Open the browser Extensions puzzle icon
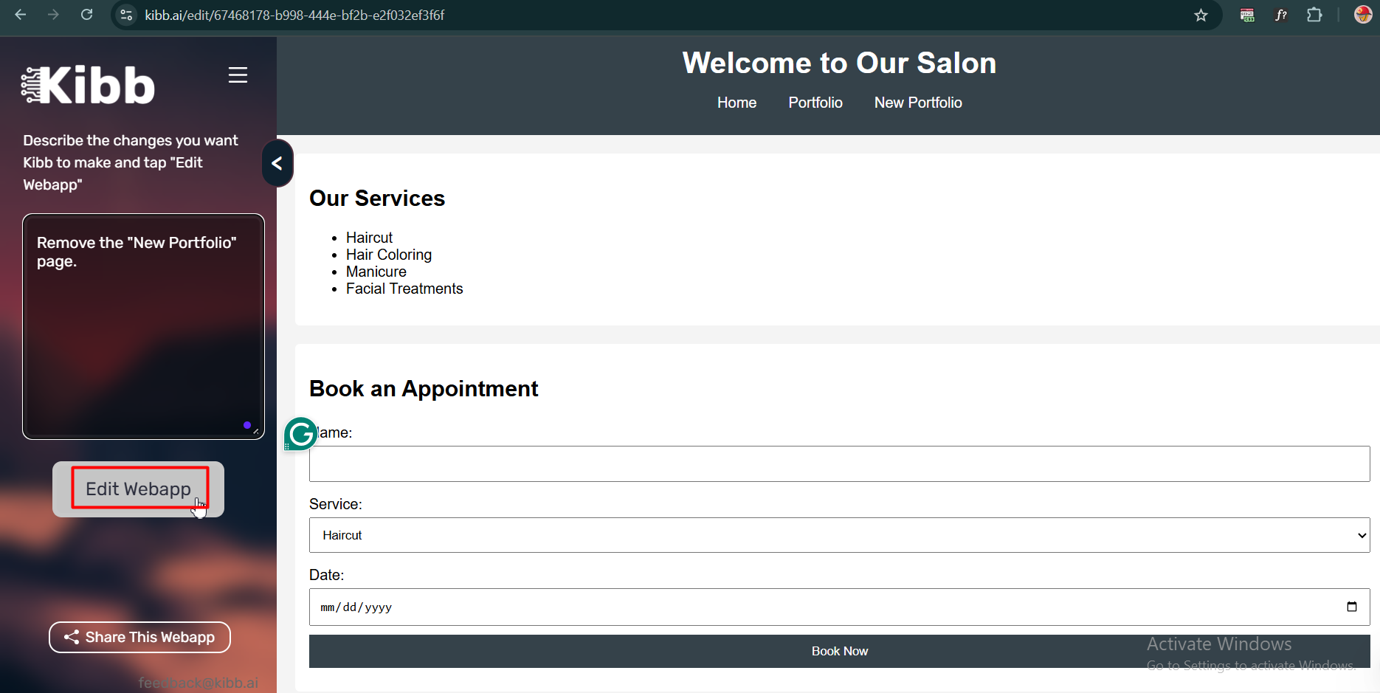The height and width of the screenshot is (693, 1380). [1314, 15]
